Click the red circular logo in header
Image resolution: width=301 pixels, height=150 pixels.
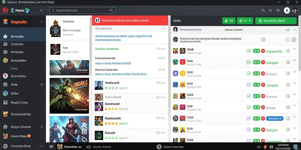(x=5, y=10)
